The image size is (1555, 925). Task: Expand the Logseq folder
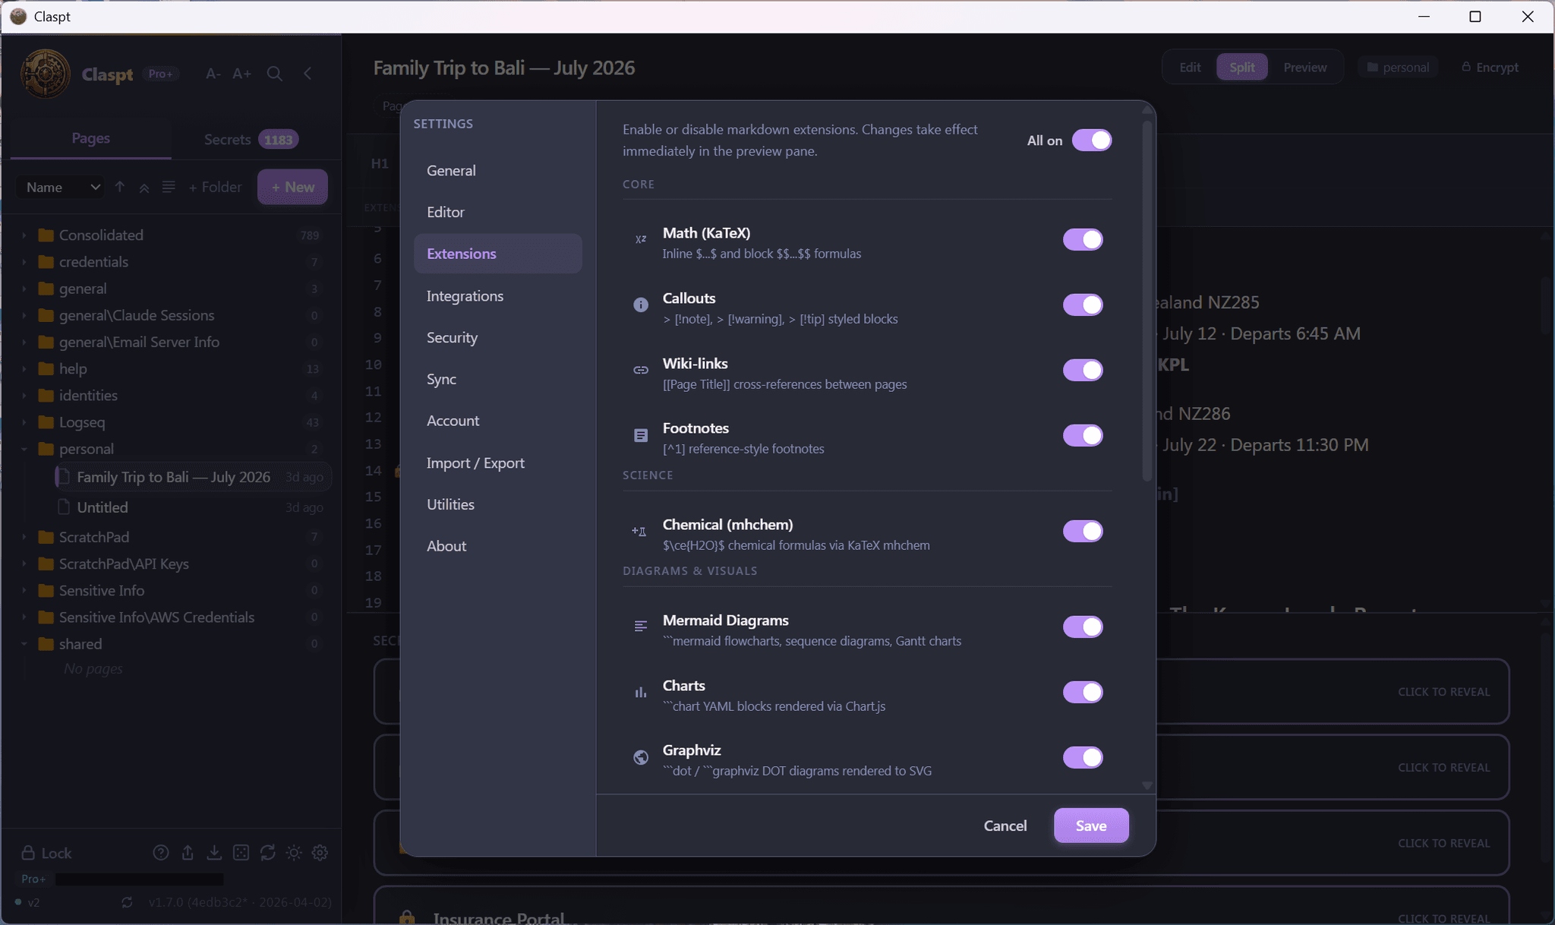tap(24, 422)
